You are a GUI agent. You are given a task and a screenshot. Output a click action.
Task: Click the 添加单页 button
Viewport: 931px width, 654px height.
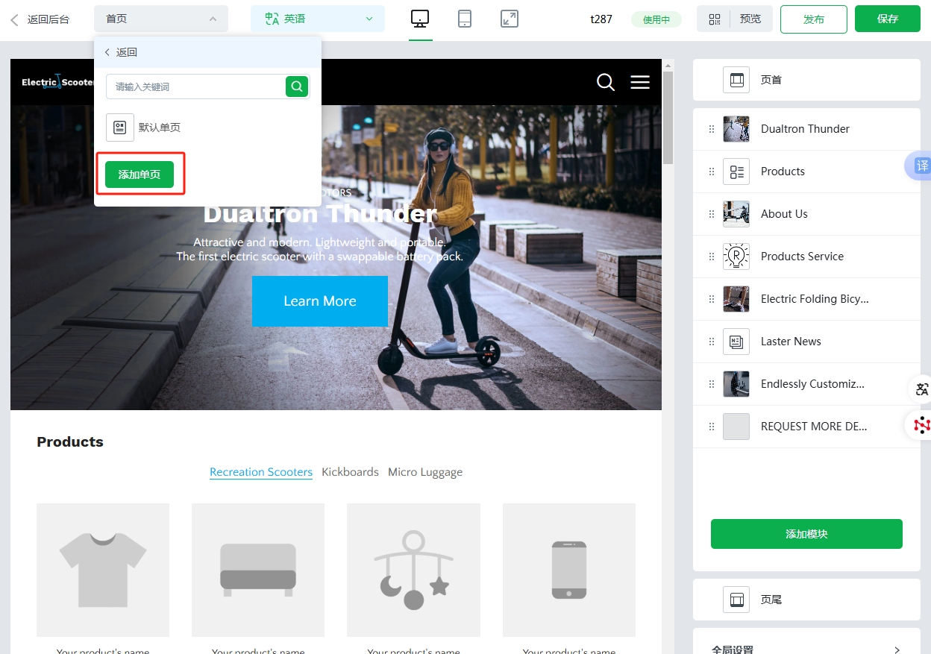coord(140,174)
